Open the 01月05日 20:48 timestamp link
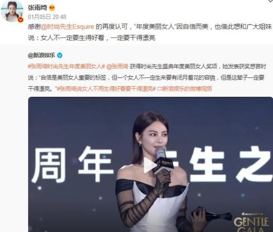This screenshot has height=232, width=273. click(x=47, y=17)
